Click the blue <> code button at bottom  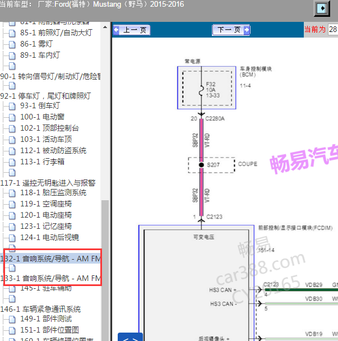point(130,337)
